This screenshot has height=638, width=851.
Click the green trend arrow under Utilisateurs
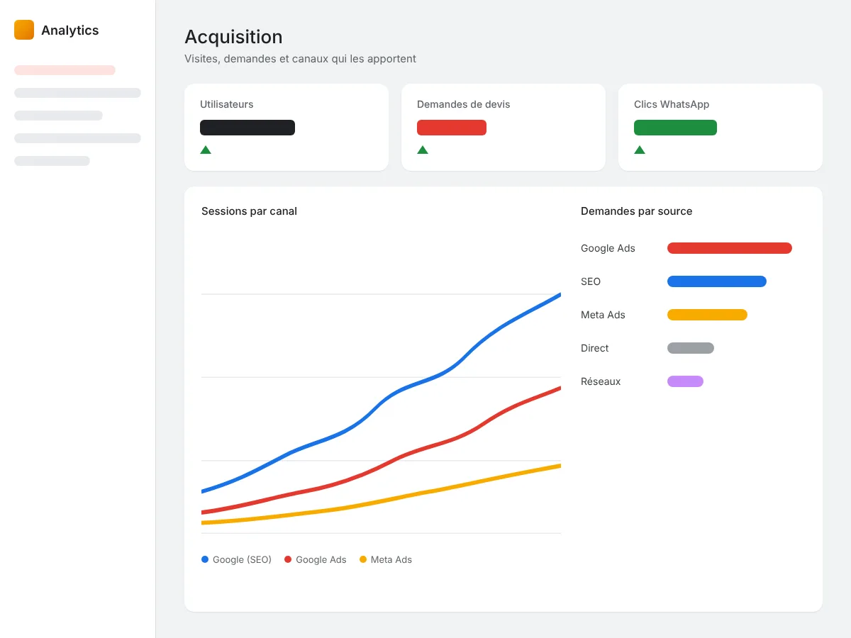click(206, 150)
